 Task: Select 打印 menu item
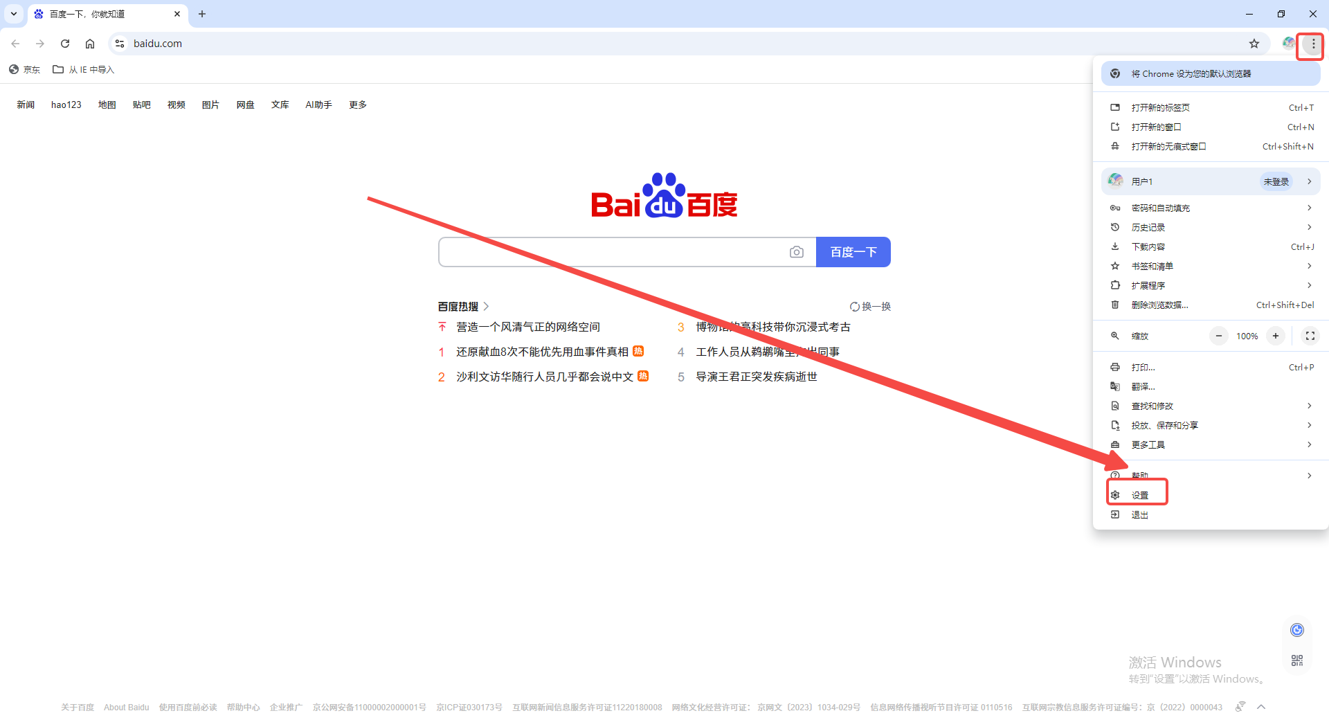coord(1211,367)
